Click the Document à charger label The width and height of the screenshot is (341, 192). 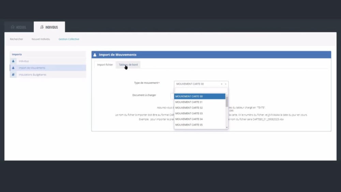[x=144, y=95]
